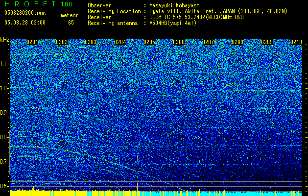This screenshot has width=308, height=196.
Task: Click the 0205 time marker
Action: (x=149, y=42)
